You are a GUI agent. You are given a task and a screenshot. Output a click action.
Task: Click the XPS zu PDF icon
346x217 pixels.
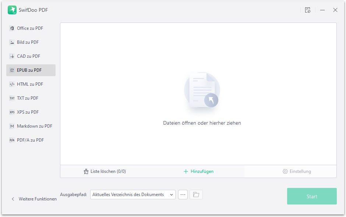click(12, 112)
